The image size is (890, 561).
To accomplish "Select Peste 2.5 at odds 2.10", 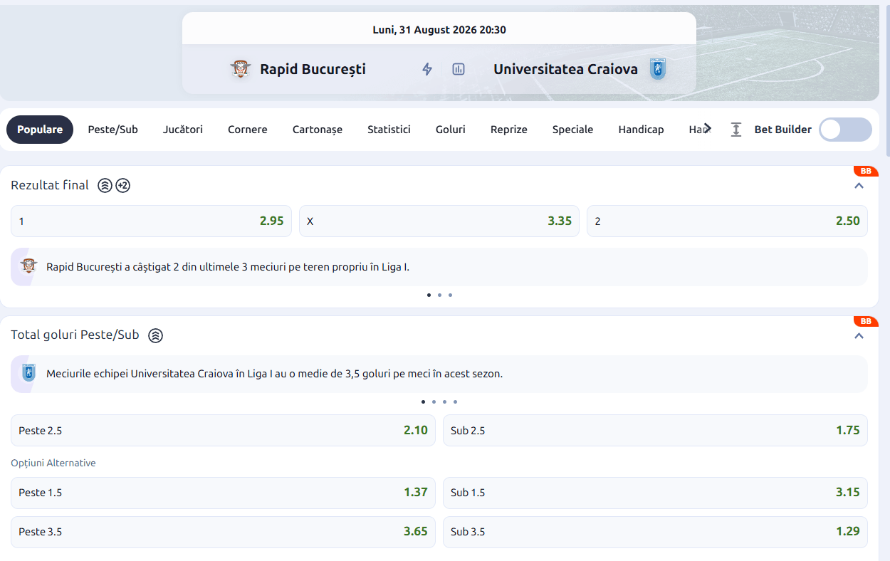I will point(223,430).
